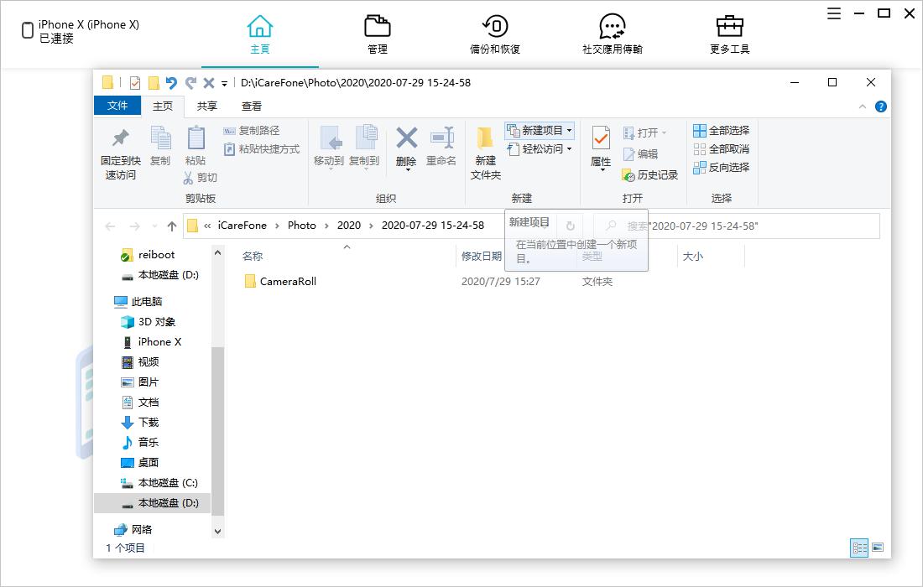This screenshot has width=923, height=587.
Task: Switch to details view icon in status bar
Action: click(x=859, y=548)
